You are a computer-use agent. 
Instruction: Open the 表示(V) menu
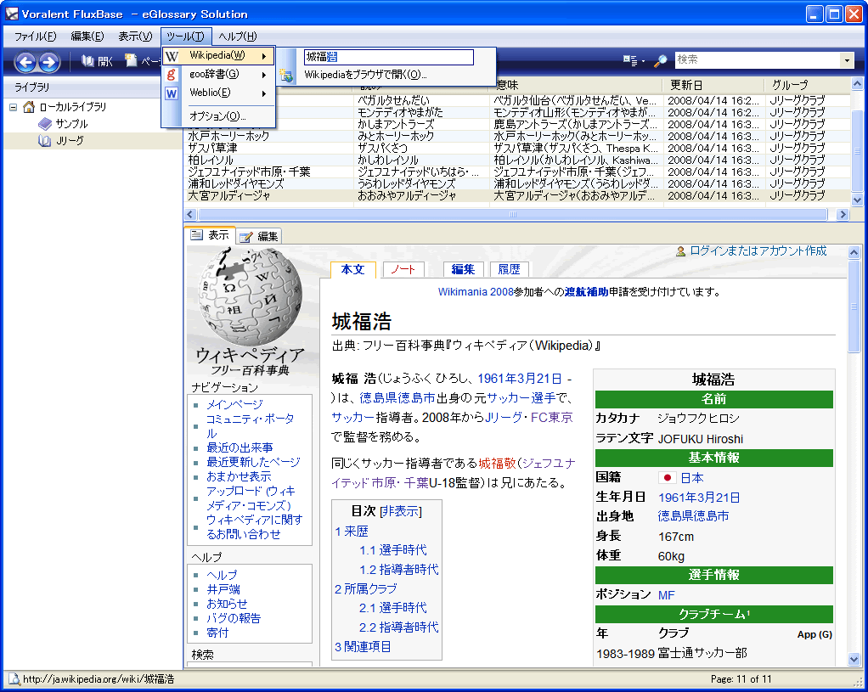pos(135,37)
